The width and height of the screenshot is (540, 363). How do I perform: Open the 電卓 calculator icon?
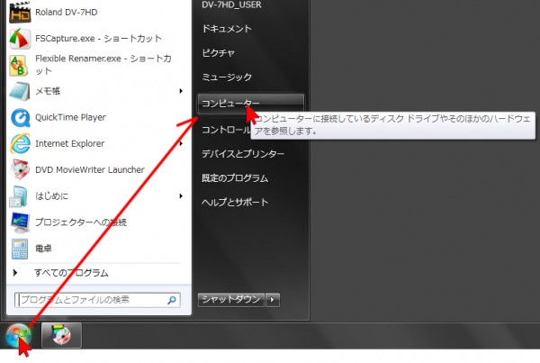coord(20,249)
